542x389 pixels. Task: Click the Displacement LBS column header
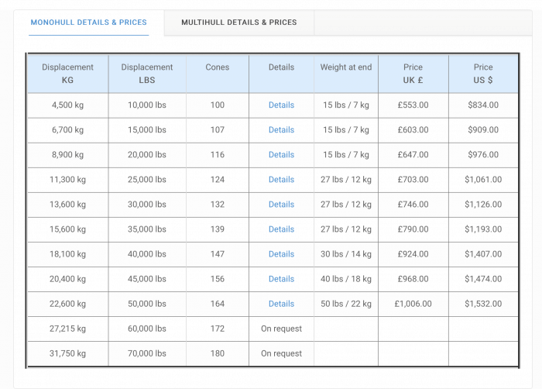tap(147, 74)
